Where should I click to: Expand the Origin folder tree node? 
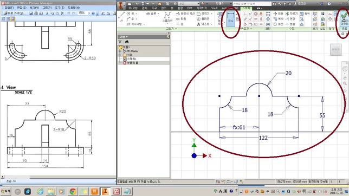click(120, 55)
